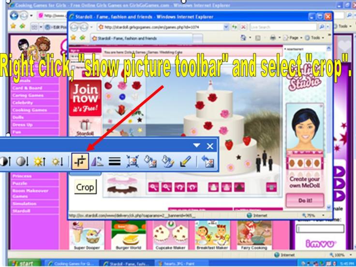Open address bar dropdown in Stardoll window
The image size is (356, 267).
click(226, 27)
